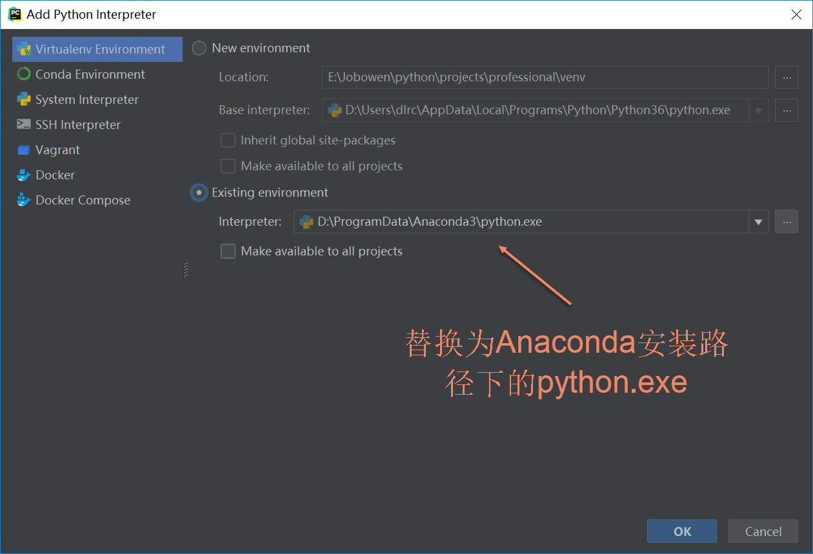Tick the Inherit global site-packages checkbox
The image size is (813, 554).
[228, 140]
